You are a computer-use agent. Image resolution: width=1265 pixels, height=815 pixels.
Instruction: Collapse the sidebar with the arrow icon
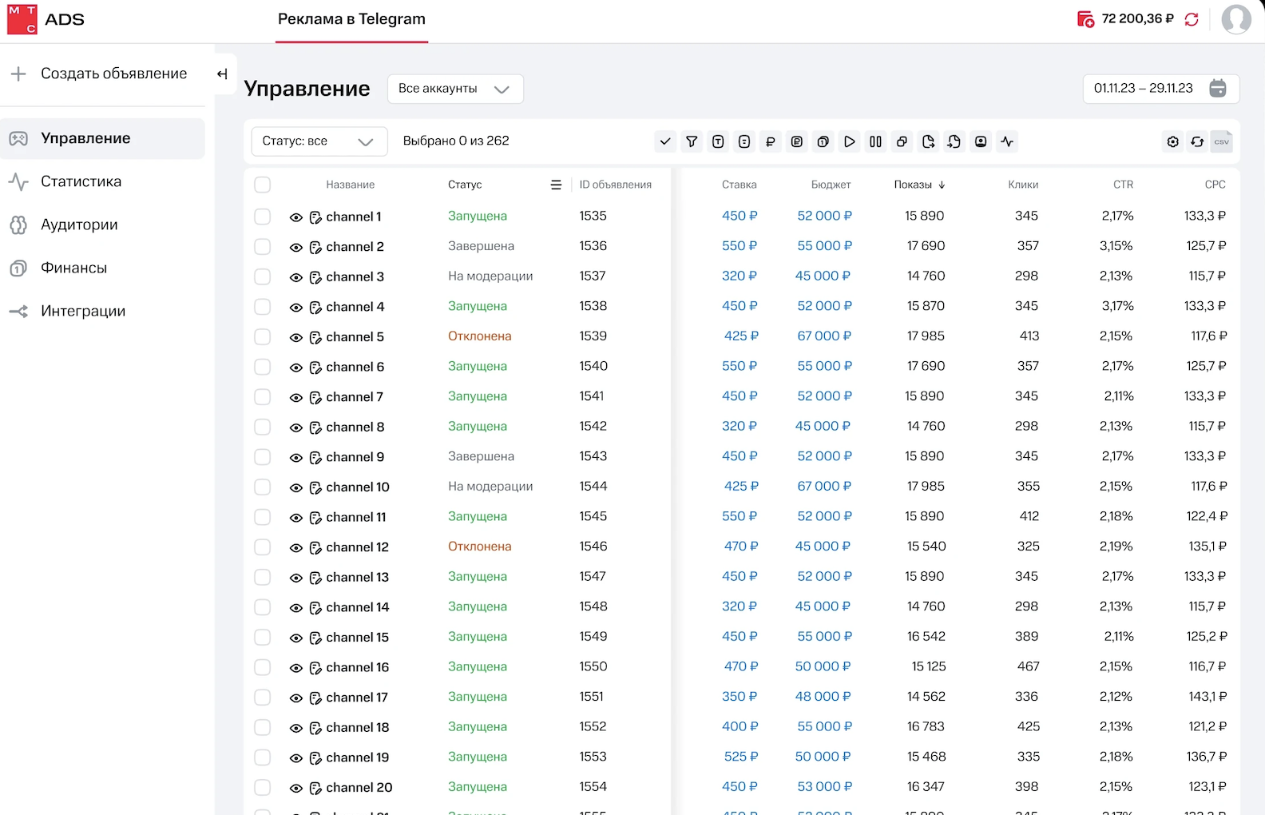coord(222,74)
